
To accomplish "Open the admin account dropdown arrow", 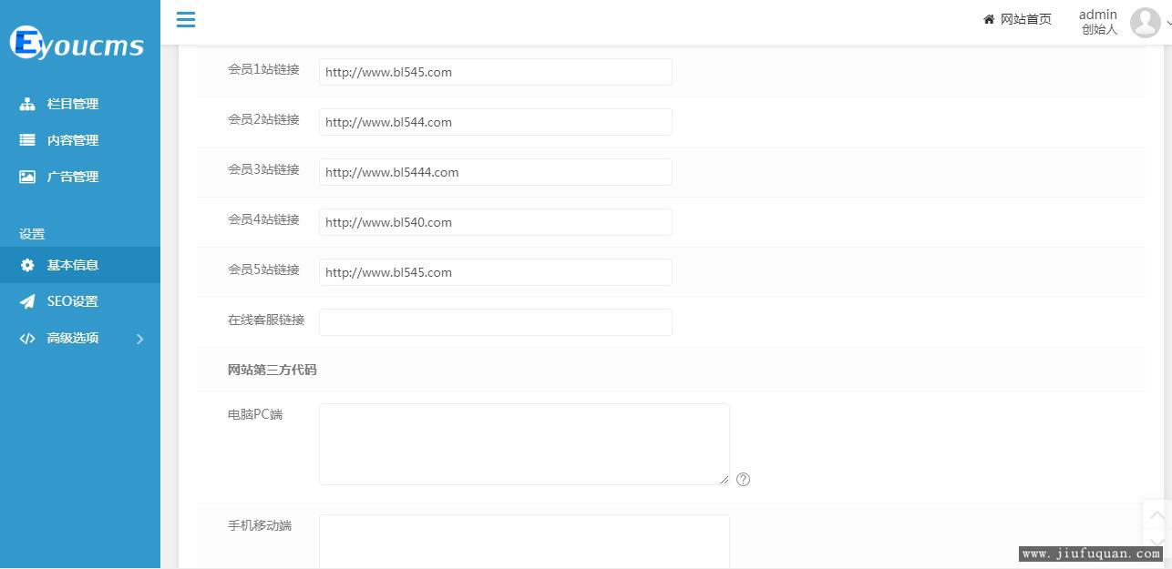I will tap(1168, 23).
